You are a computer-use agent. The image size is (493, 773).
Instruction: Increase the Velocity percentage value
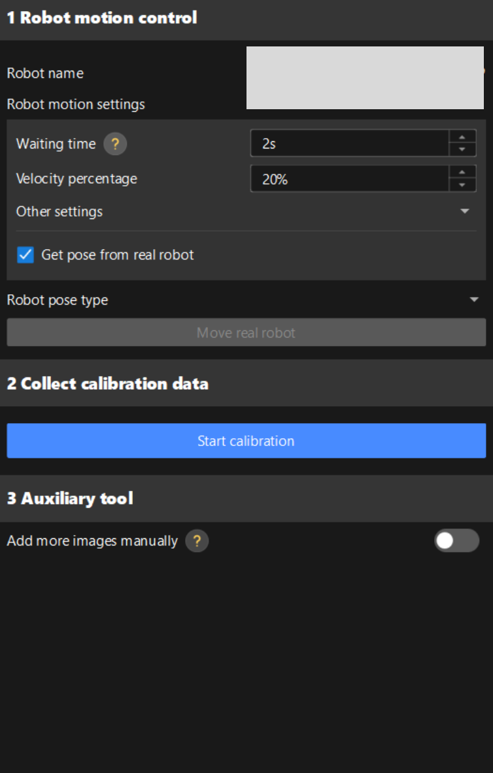(462, 173)
